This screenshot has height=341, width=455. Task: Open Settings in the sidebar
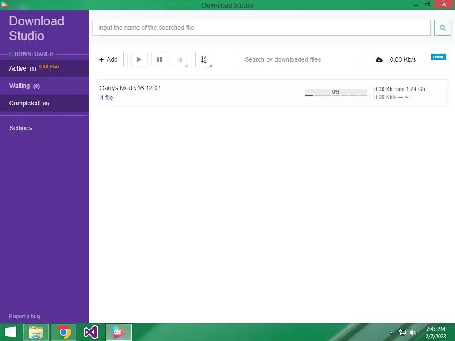[x=20, y=128]
